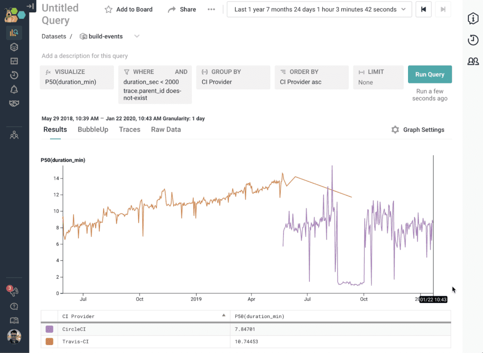
Task: Click the star Add to Board button
Action: pyautogui.click(x=128, y=9)
